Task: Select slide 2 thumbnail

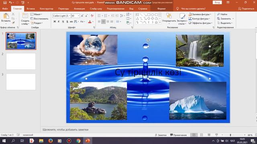Action: [x=21, y=61]
